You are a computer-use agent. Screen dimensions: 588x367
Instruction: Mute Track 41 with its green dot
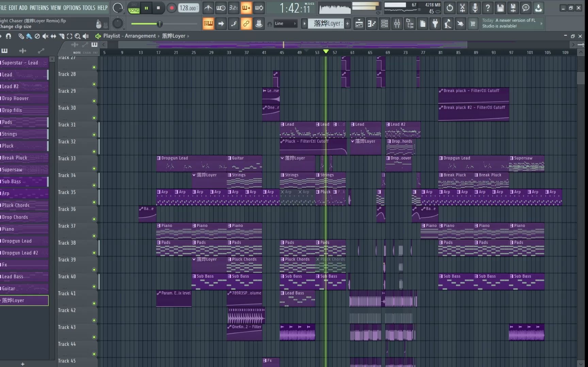pyautogui.click(x=94, y=303)
